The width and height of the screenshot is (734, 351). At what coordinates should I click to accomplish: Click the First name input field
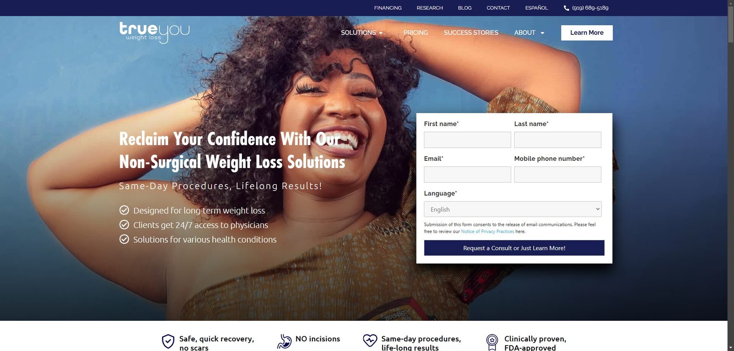tap(467, 140)
